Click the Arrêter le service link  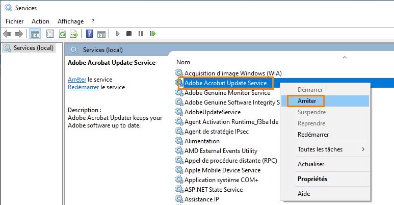[x=77, y=80]
